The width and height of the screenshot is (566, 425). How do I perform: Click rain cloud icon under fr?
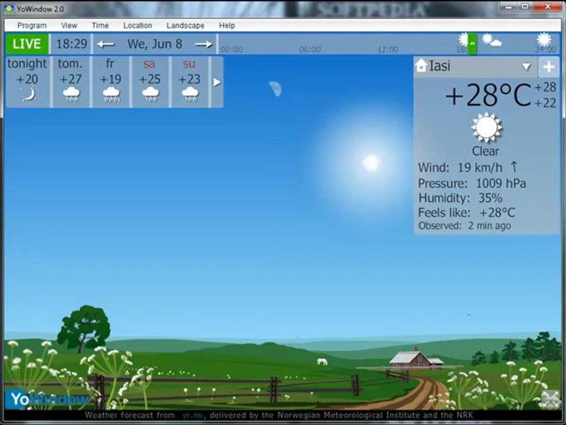click(x=111, y=94)
